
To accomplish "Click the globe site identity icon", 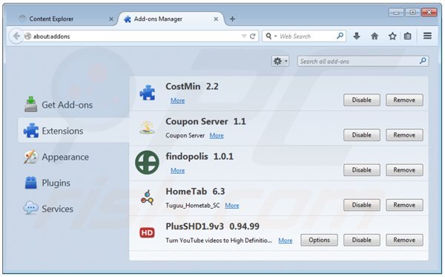I will coord(28,36).
